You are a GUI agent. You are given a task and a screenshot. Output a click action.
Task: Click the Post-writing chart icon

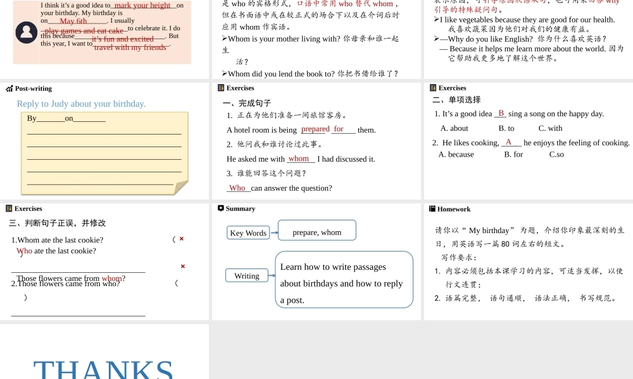point(9,88)
